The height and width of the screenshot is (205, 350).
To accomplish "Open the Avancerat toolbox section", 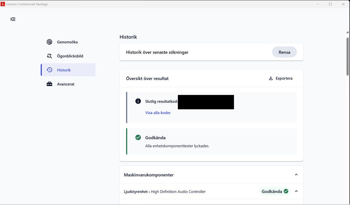I will pos(68,84).
